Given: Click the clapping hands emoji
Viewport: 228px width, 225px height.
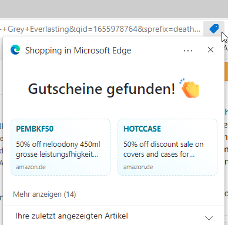Looking at the screenshot, I should 190,88.
